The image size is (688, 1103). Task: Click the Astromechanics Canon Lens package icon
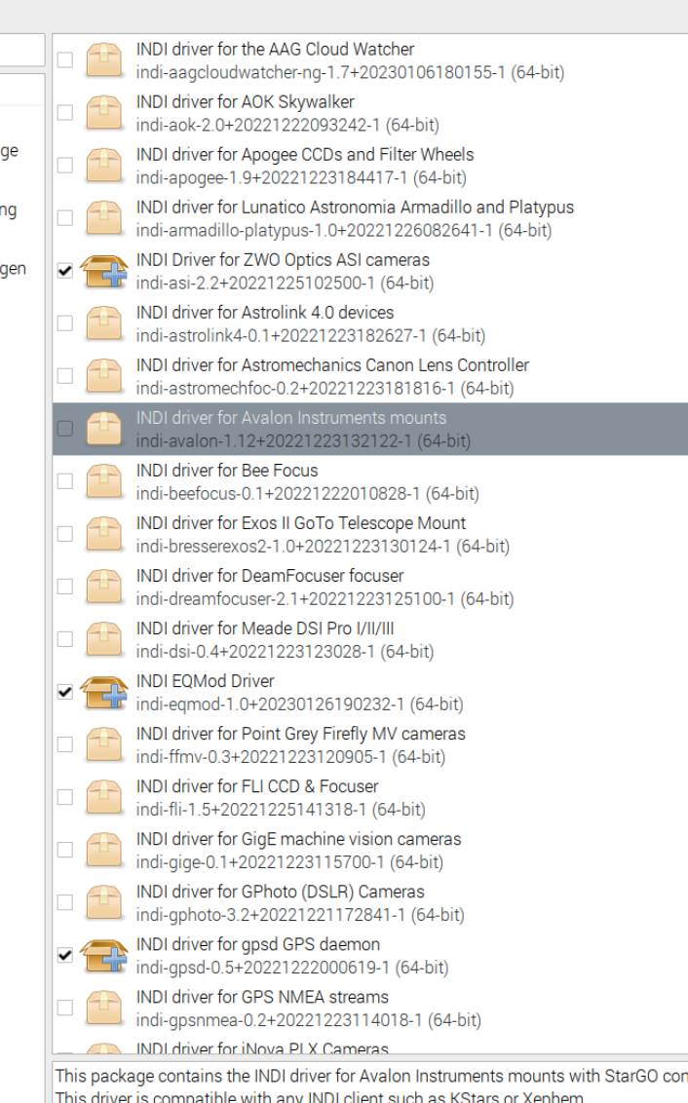click(x=104, y=376)
